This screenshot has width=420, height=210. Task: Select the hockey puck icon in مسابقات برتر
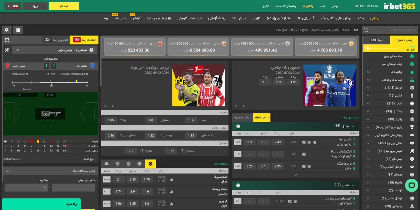tap(107, 164)
